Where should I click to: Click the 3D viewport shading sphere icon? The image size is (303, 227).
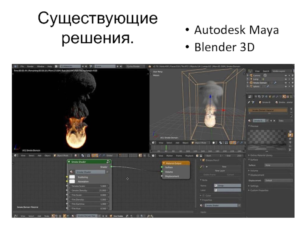(214, 143)
